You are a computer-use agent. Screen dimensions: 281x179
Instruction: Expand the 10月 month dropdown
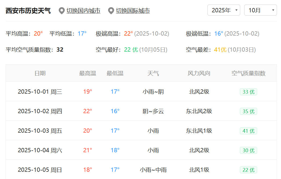(x=260, y=10)
